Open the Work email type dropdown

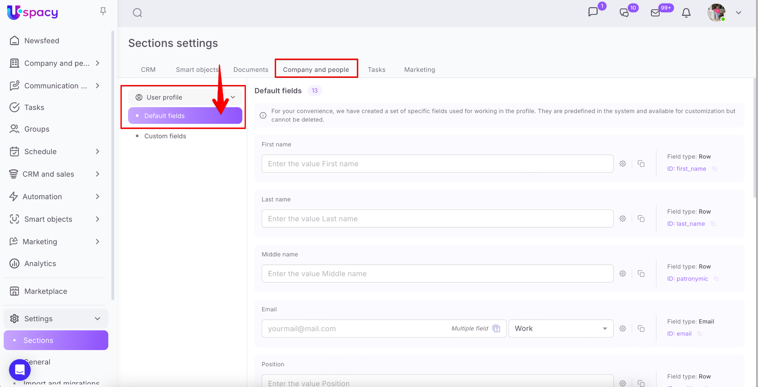[560, 329]
